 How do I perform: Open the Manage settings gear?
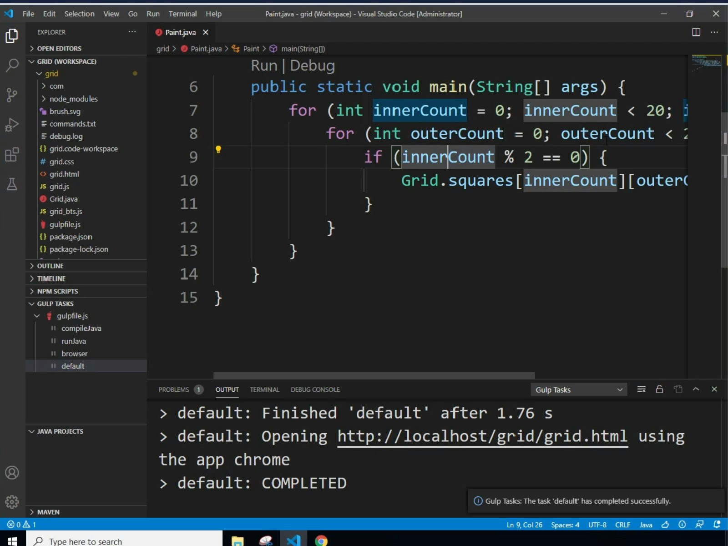12,501
